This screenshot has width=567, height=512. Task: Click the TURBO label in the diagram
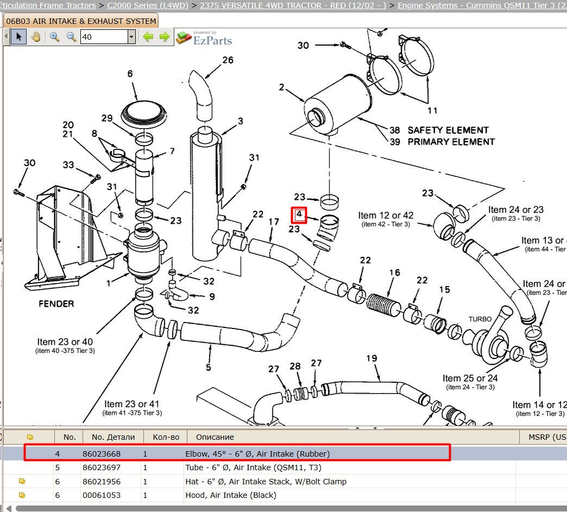coord(480,319)
